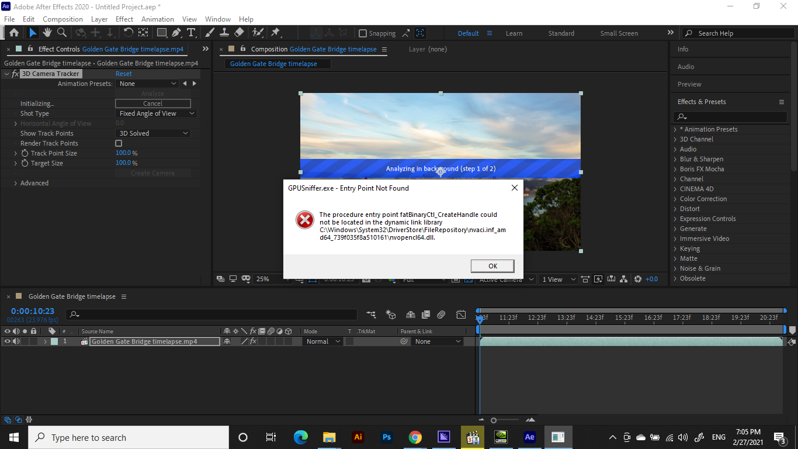Select the Clone Stamp tool
This screenshot has height=449, width=798.
224,33
